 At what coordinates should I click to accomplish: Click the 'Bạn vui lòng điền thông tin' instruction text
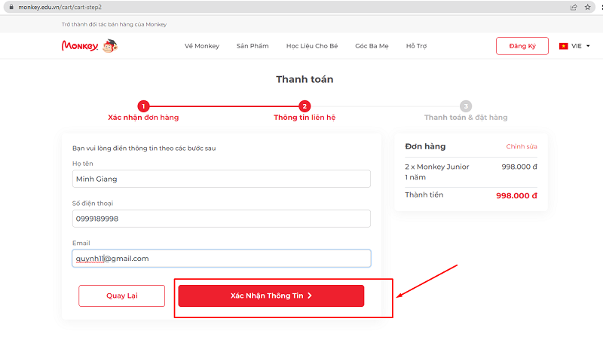tap(144, 149)
